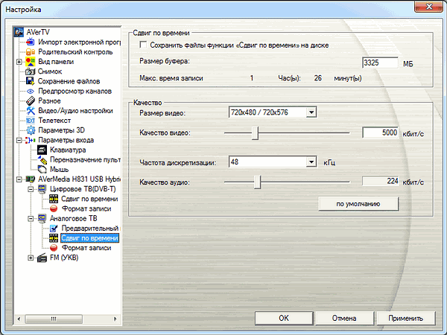
Task: Close the Настройка dialog window
Action: [x=429, y=7]
